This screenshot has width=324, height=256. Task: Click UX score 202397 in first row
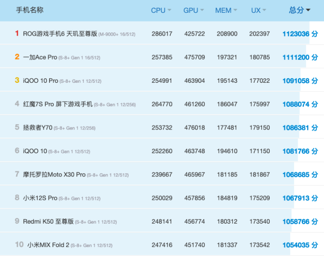[x=259, y=34]
